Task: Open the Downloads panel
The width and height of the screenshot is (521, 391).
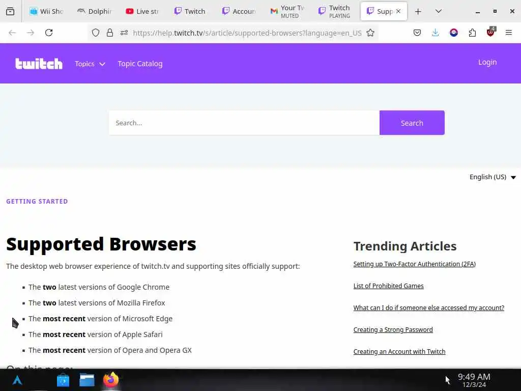Action: (x=436, y=33)
